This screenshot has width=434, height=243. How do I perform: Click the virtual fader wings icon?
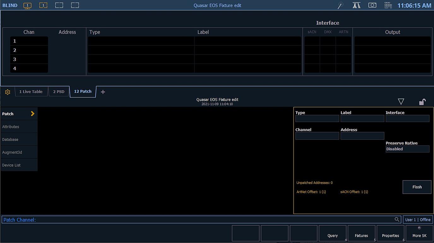tap(356, 5)
